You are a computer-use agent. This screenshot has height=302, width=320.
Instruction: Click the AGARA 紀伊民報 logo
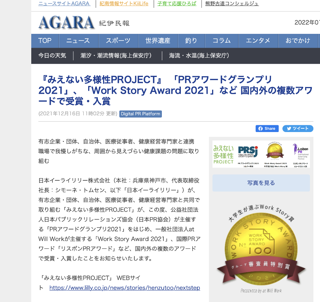coord(84,23)
